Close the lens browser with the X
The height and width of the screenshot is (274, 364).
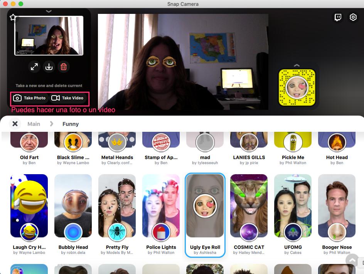coord(15,124)
